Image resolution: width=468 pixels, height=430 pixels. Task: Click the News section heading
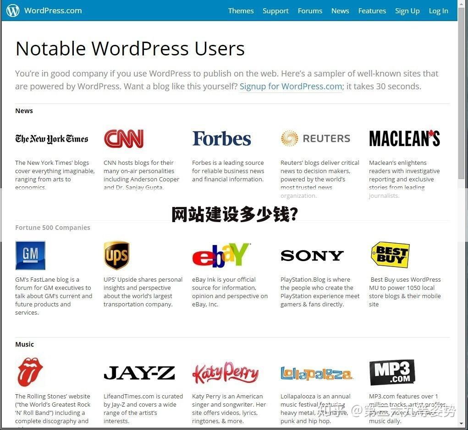pyautogui.click(x=24, y=111)
